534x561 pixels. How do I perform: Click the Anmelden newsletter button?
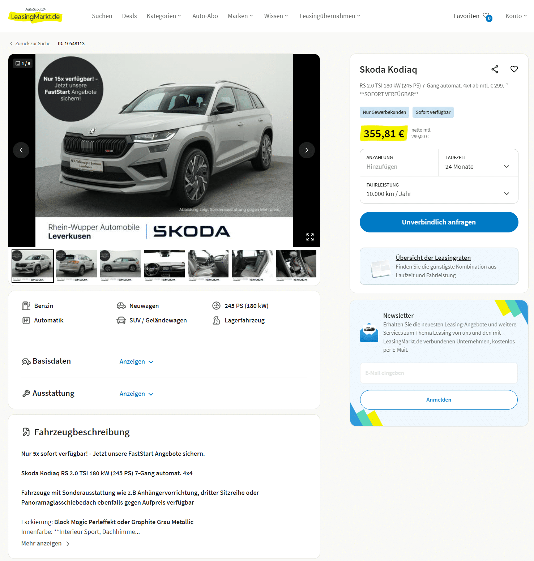coord(439,400)
